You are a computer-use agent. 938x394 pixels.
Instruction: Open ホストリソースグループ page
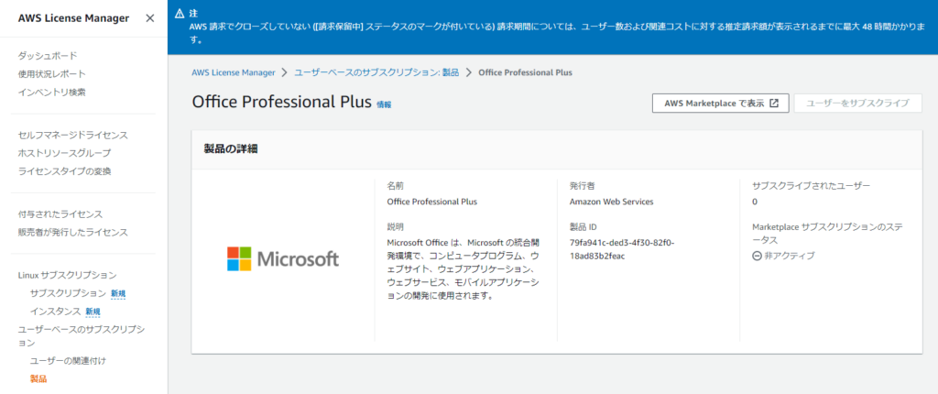(x=65, y=153)
